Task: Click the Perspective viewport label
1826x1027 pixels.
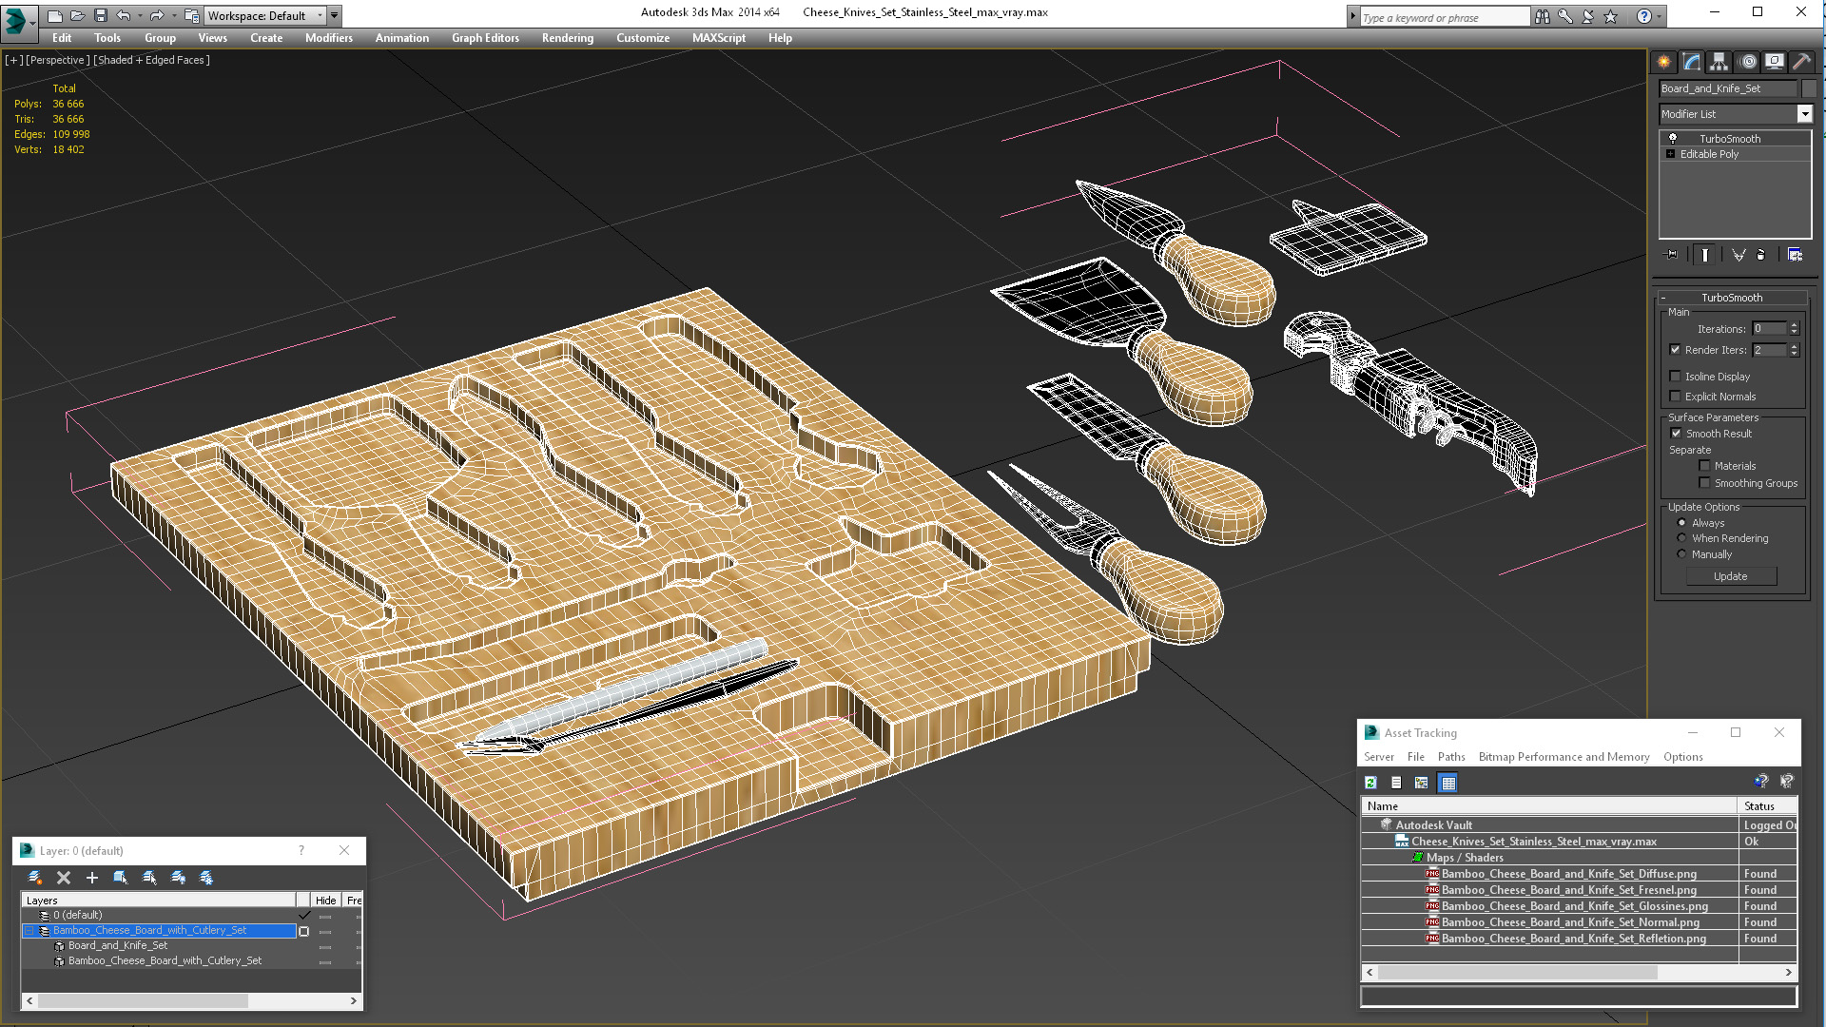Action: (57, 59)
